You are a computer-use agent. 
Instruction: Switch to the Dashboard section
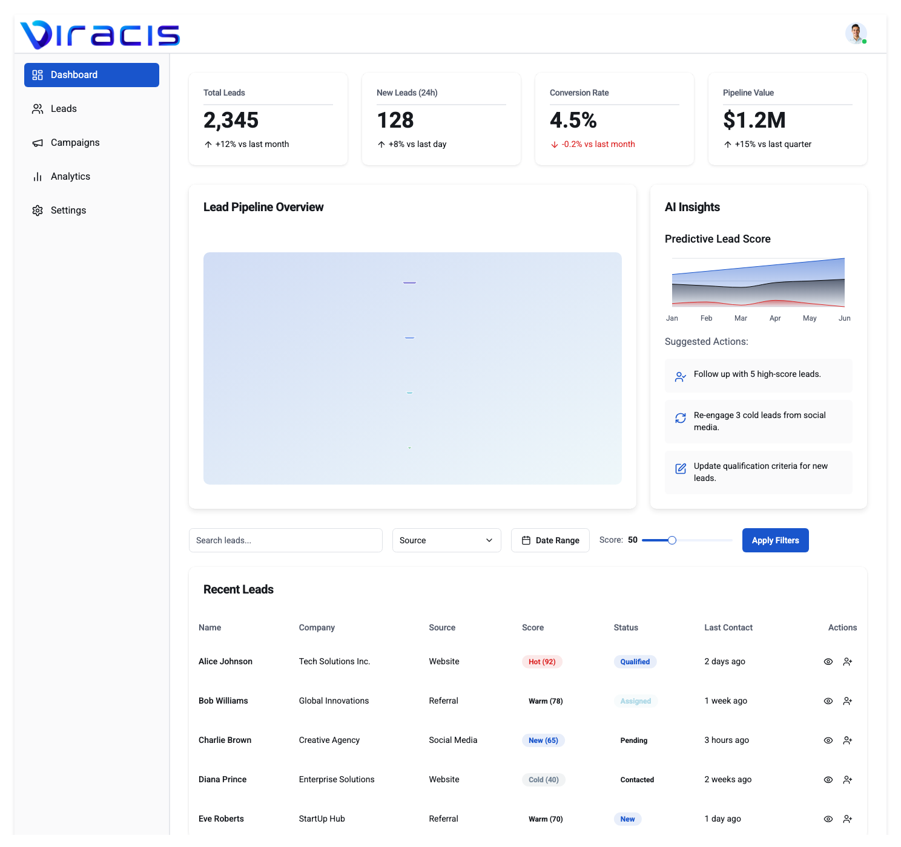(74, 74)
